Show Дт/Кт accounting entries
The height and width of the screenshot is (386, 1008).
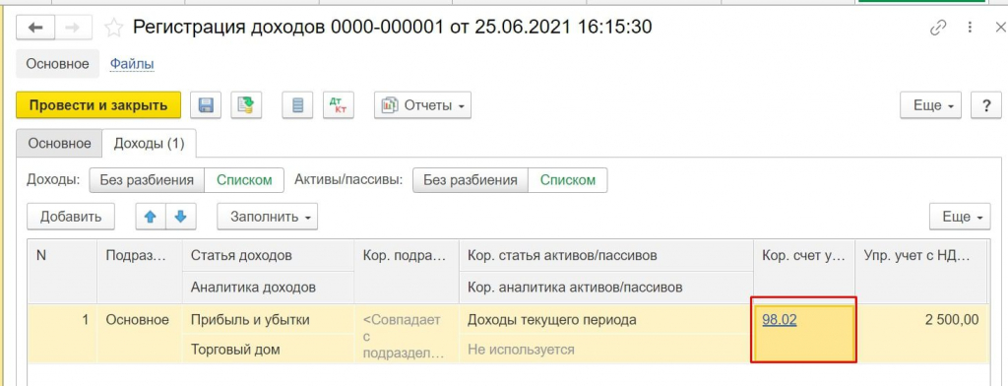[x=339, y=105]
